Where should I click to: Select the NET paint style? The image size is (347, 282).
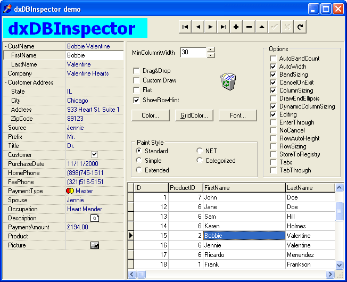pyautogui.click(x=200, y=151)
